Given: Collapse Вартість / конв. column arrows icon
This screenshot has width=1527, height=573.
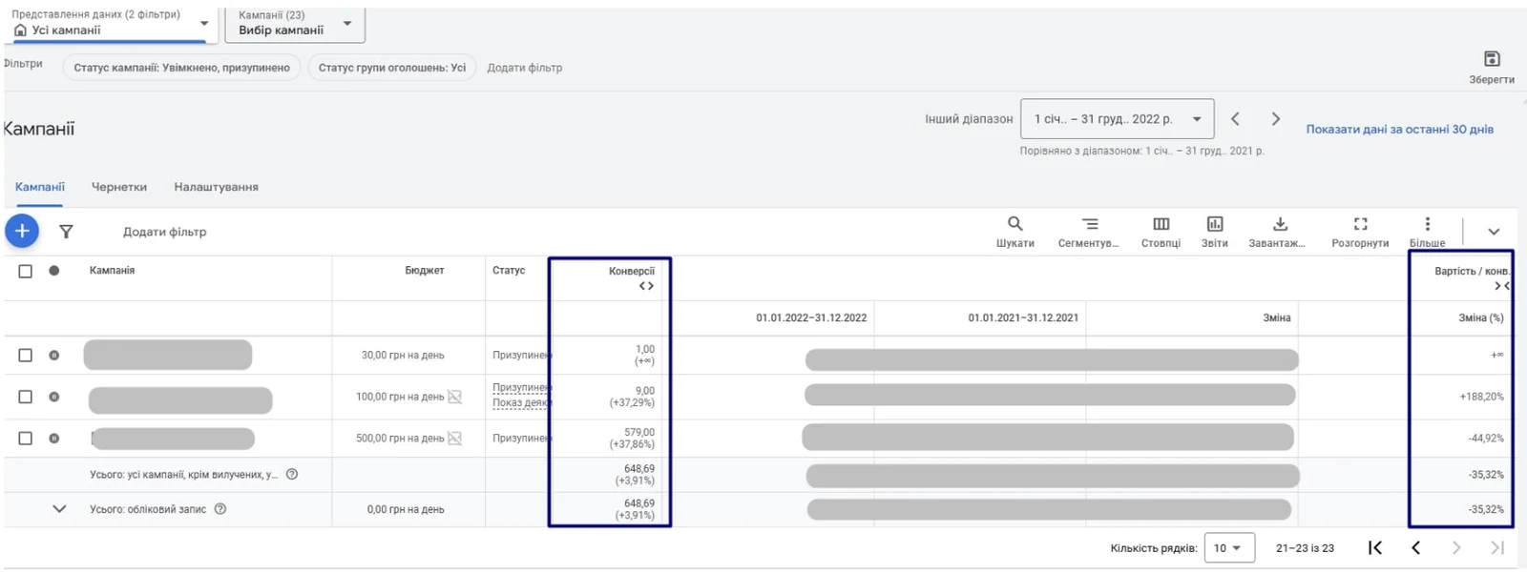Looking at the screenshot, I should (x=1502, y=286).
